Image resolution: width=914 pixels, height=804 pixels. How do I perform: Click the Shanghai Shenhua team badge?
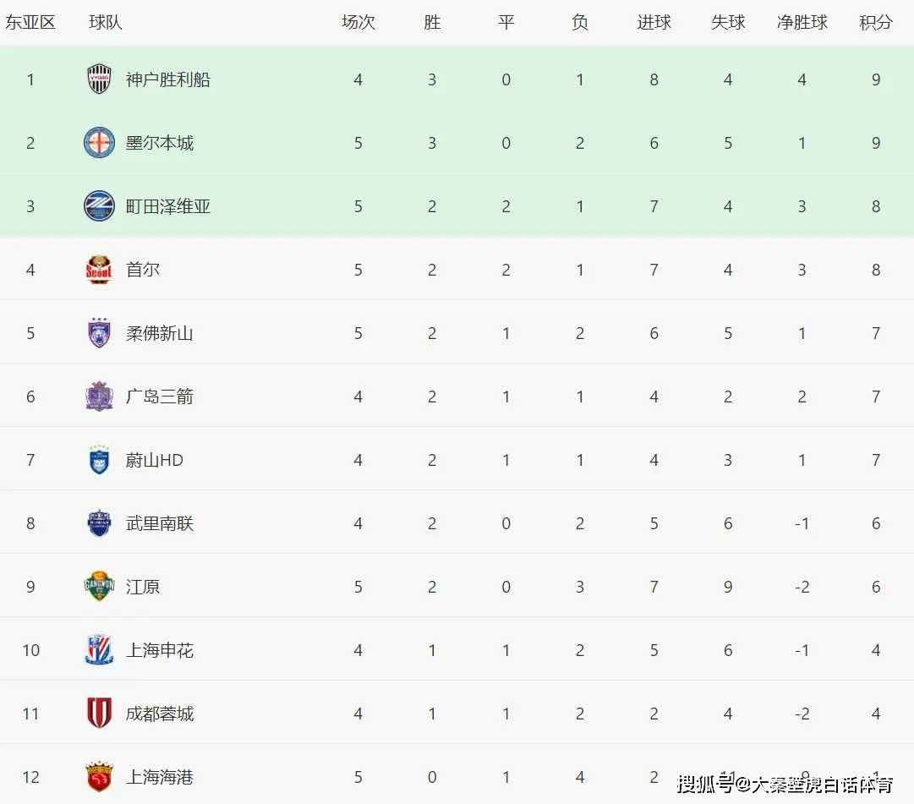click(x=99, y=650)
